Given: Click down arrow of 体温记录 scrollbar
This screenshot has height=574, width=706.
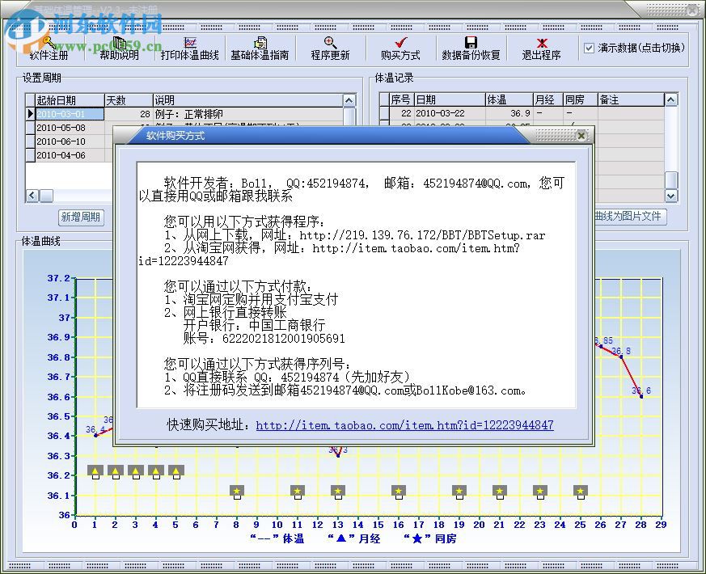Looking at the screenshot, I should click(x=671, y=196).
